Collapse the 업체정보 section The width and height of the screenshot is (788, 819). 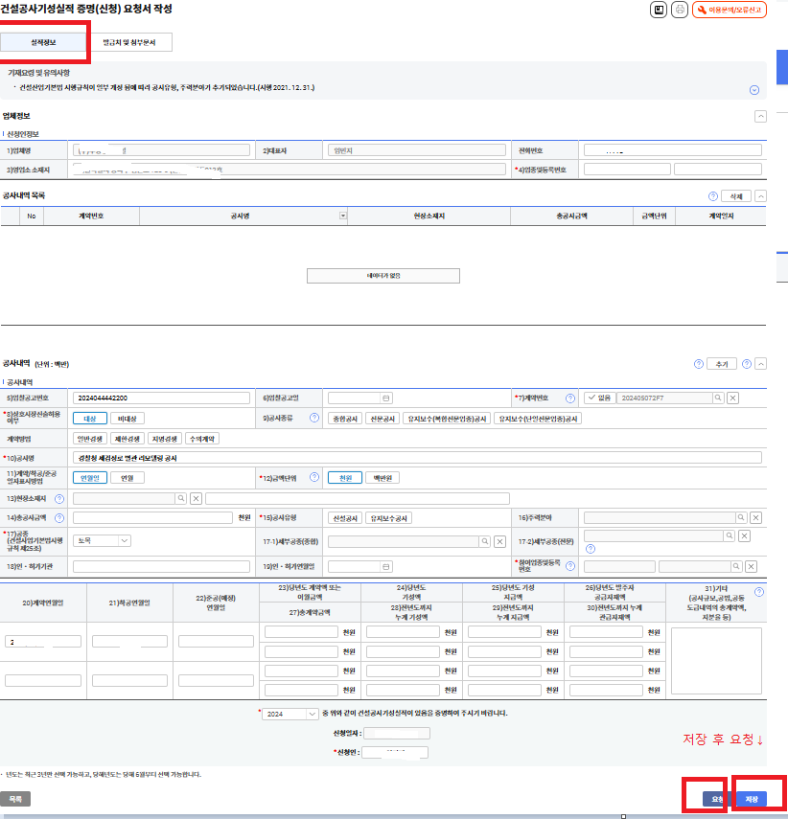pyautogui.click(x=761, y=117)
